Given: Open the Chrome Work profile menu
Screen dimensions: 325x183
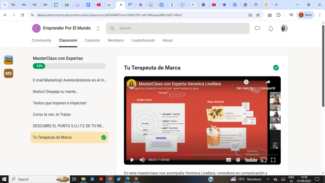Looking at the screenshot, I should pyautogui.click(x=305, y=15).
